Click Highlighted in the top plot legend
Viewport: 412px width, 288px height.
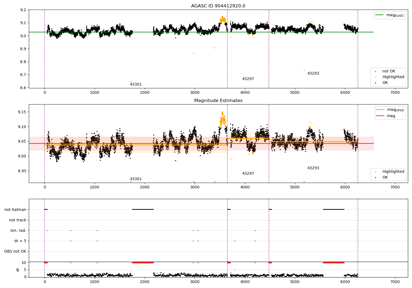point(393,77)
